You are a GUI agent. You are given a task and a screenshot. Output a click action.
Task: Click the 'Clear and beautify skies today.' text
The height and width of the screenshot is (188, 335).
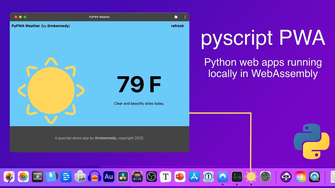coord(139,103)
